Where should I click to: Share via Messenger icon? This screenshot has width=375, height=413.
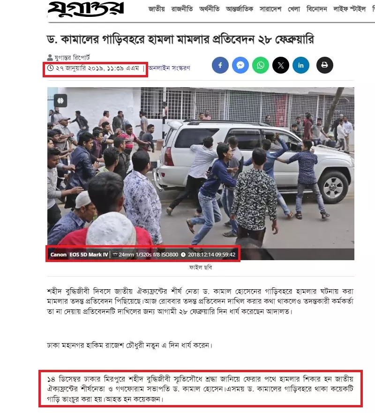(x=240, y=65)
